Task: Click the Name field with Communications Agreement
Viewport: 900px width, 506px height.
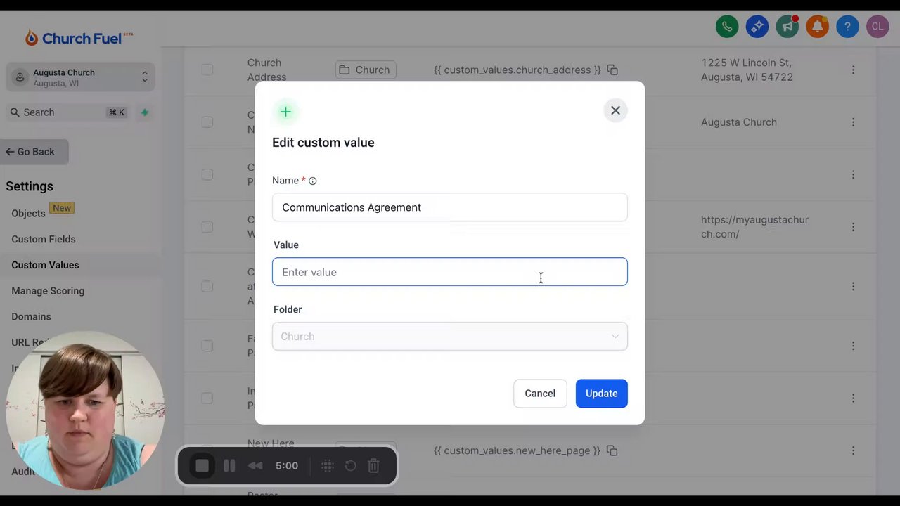Action: (450, 207)
